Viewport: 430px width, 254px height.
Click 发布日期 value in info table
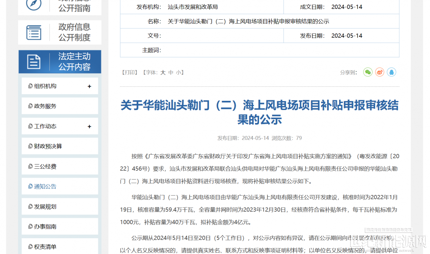click(347, 36)
